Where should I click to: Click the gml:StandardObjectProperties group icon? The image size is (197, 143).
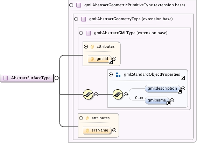click(118, 75)
